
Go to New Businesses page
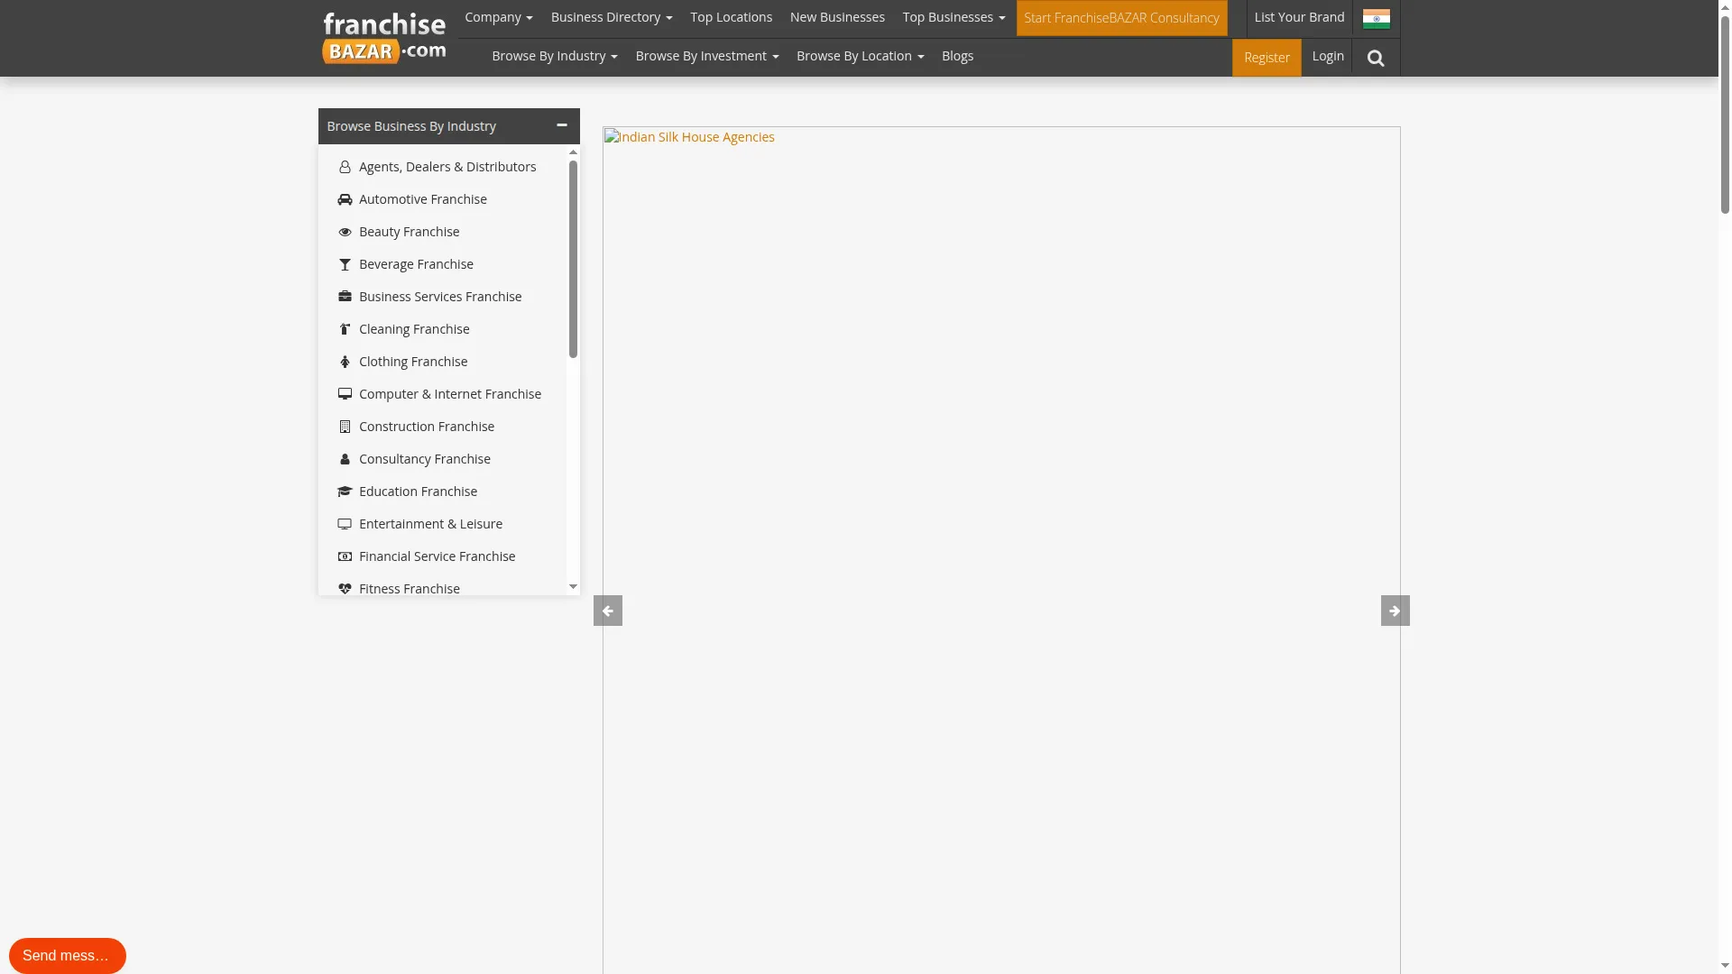[x=837, y=17]
